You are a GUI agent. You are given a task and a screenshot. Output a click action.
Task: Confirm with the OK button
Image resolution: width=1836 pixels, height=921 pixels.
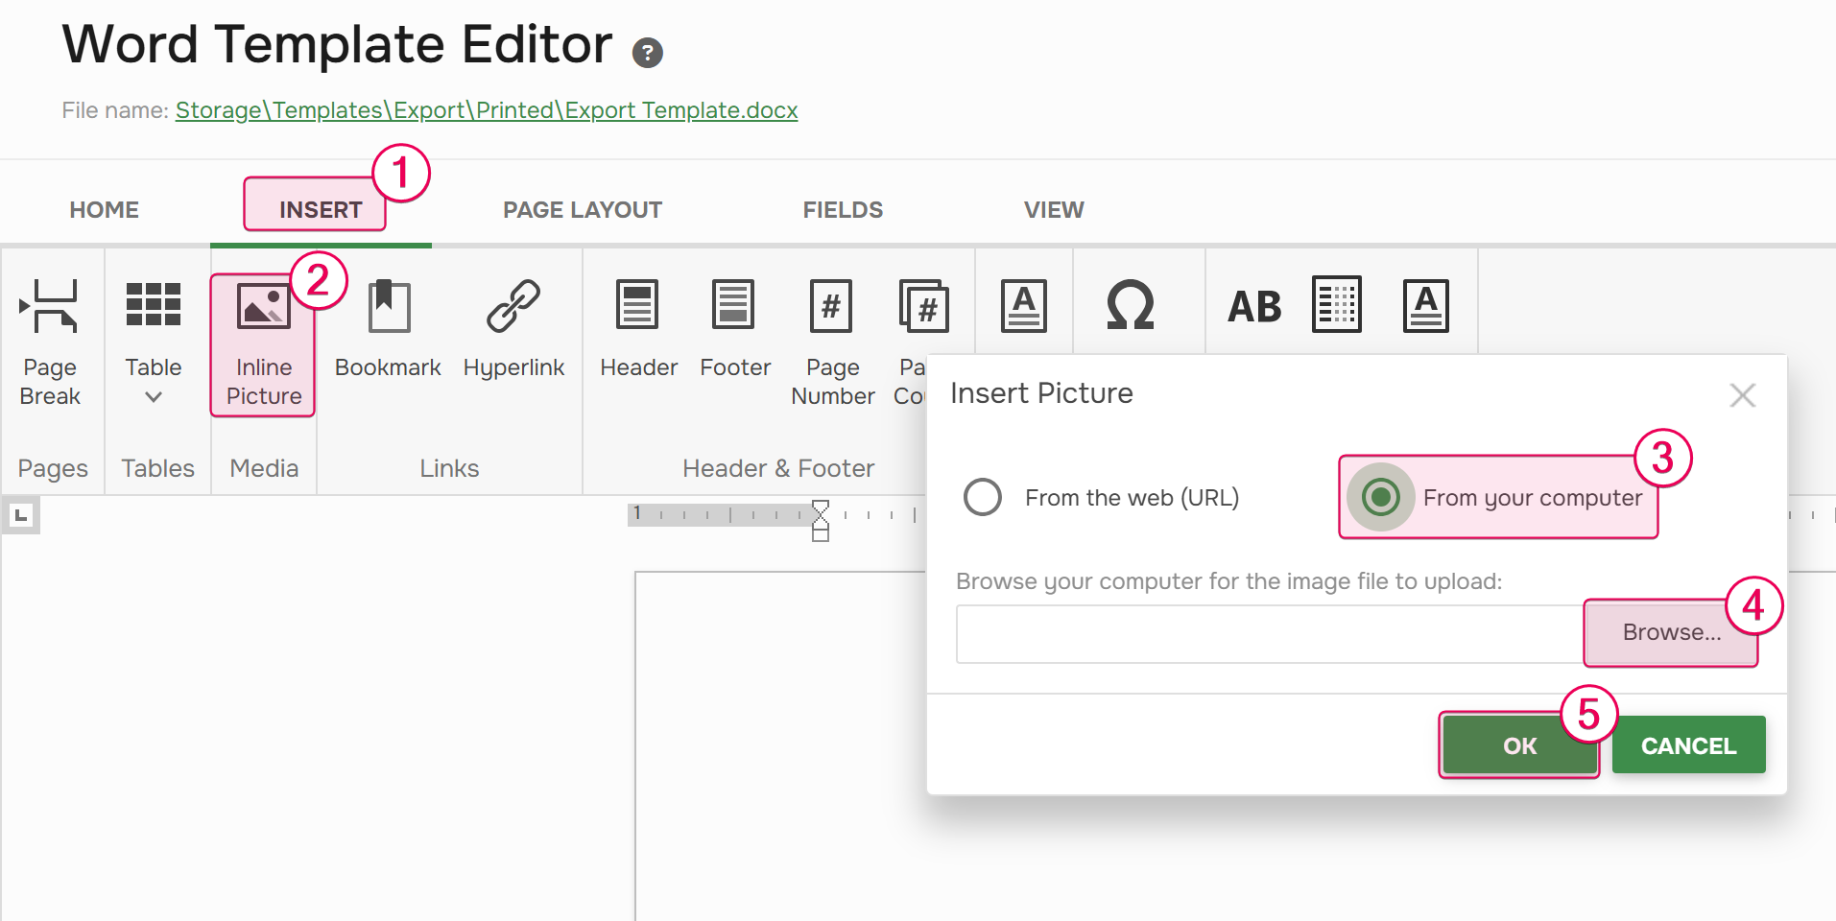pyautogui.click(x=1519, y=745)
